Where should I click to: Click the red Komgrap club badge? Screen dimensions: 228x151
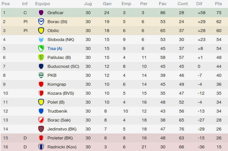[41, 84]
